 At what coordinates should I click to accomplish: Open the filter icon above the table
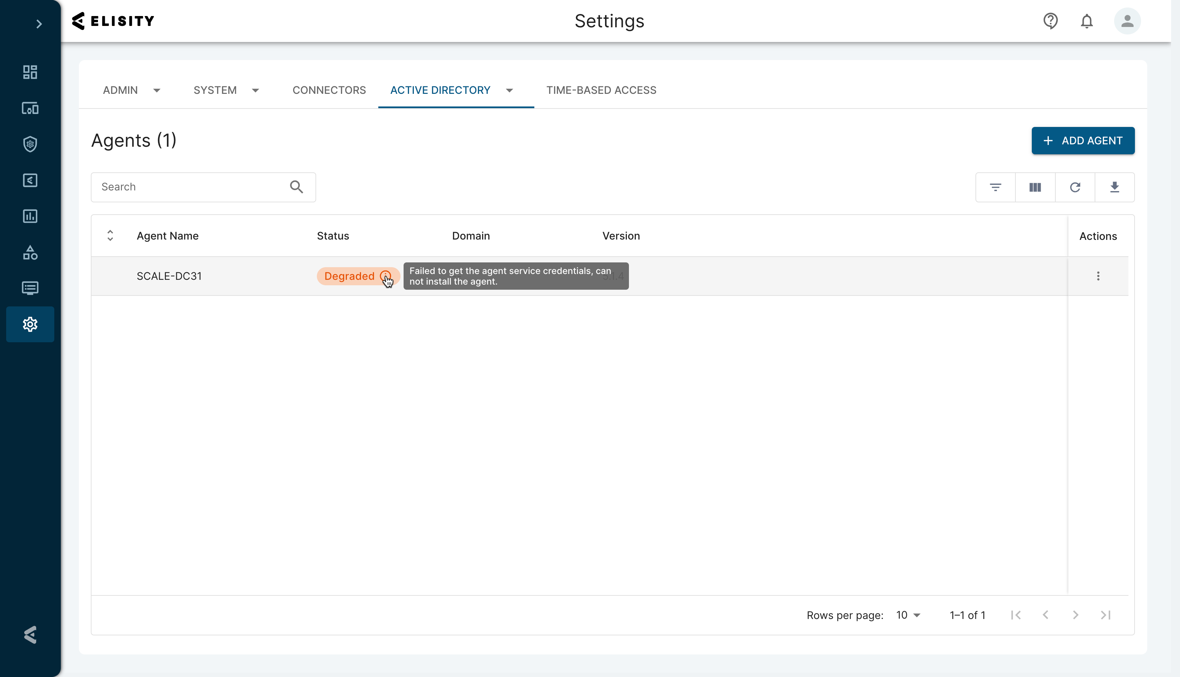point(995,187)
